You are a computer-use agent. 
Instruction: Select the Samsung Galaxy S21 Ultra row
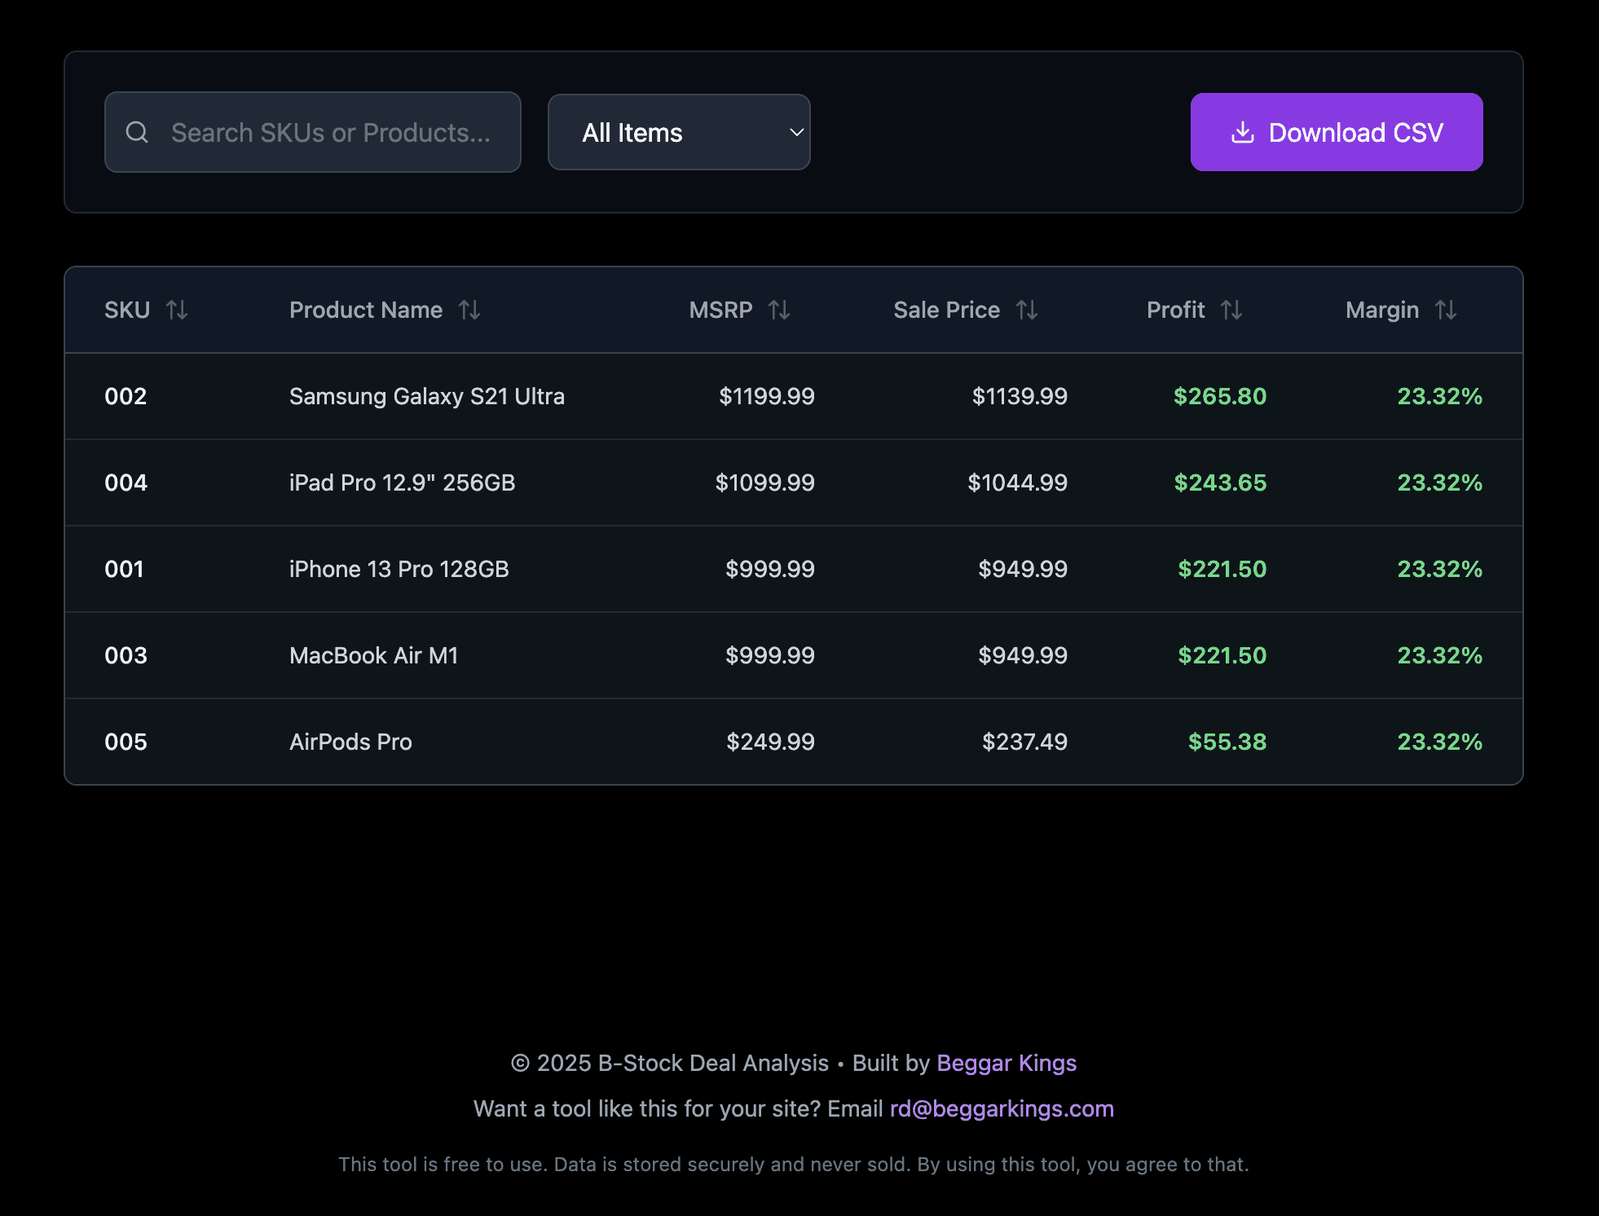click(427, 396)
